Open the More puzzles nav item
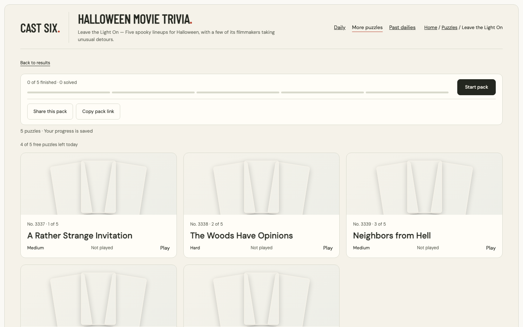Image resolution: width=523 pixels, height=327 pixels. point(367,28)
